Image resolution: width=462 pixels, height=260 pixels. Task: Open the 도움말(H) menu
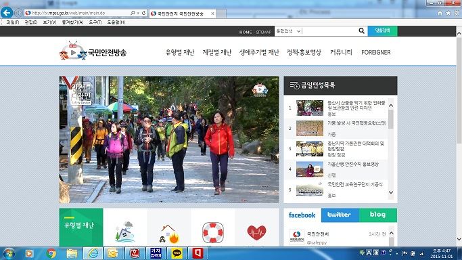(116, 22)
